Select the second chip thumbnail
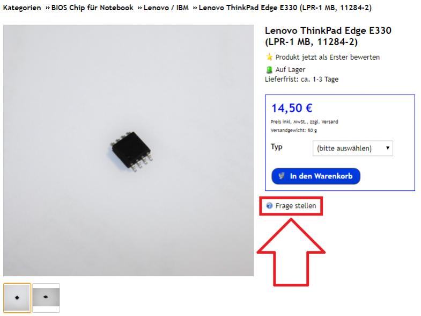 (46, 297)
